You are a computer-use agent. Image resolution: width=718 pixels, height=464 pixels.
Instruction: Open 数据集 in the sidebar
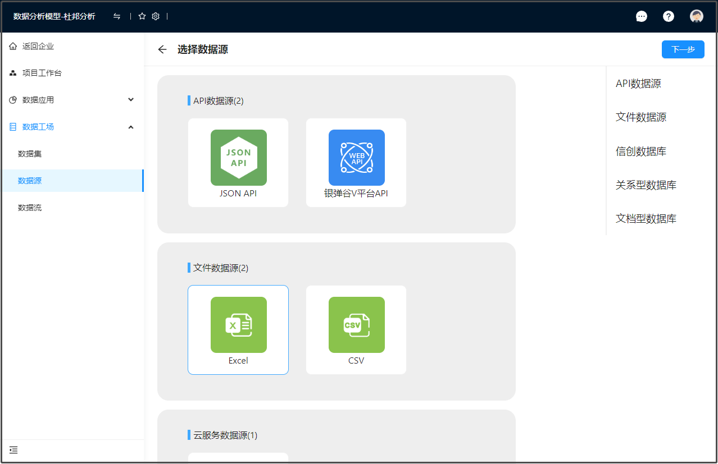pos(30,154)
